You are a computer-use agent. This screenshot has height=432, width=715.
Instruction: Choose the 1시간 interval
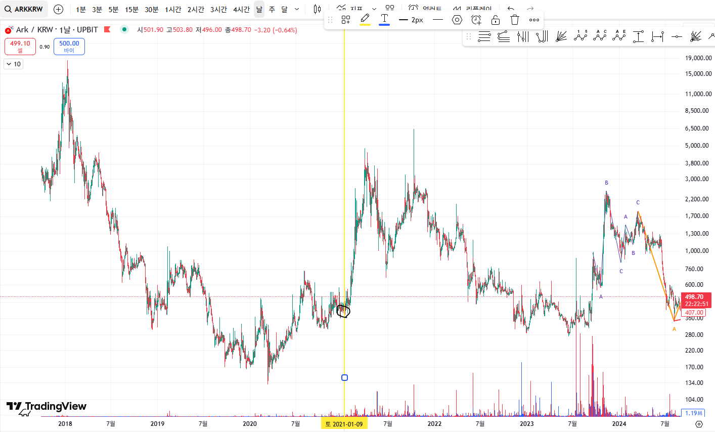click(173, 9)
